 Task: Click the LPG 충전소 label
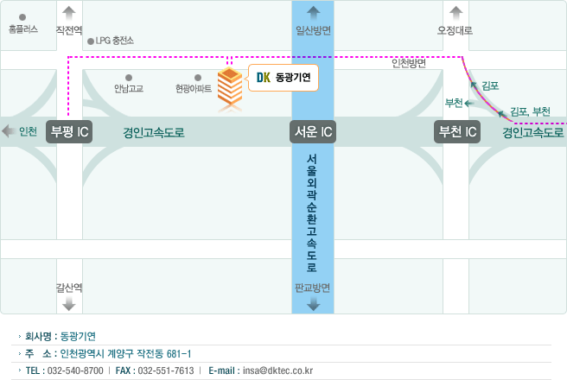pos(115,41)
